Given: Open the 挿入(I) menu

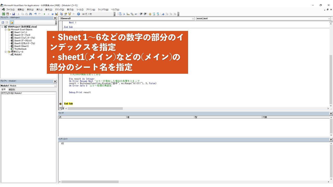Looking at the screenshot, I should pyautogui.click(x=39, y=10).
